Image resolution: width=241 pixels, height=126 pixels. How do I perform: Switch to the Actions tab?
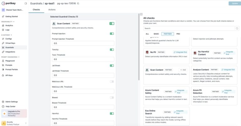point(52,10)
